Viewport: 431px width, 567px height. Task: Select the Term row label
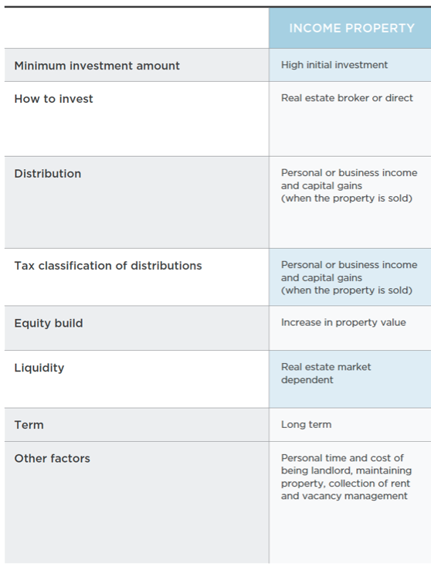(x=29, y=425)
